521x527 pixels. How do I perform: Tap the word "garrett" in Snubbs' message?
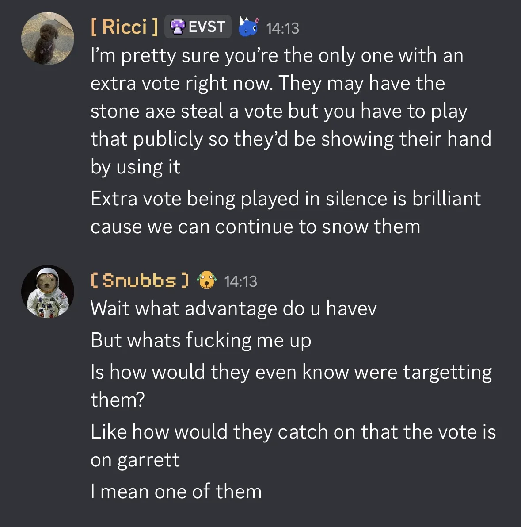[x=148, y=460]
